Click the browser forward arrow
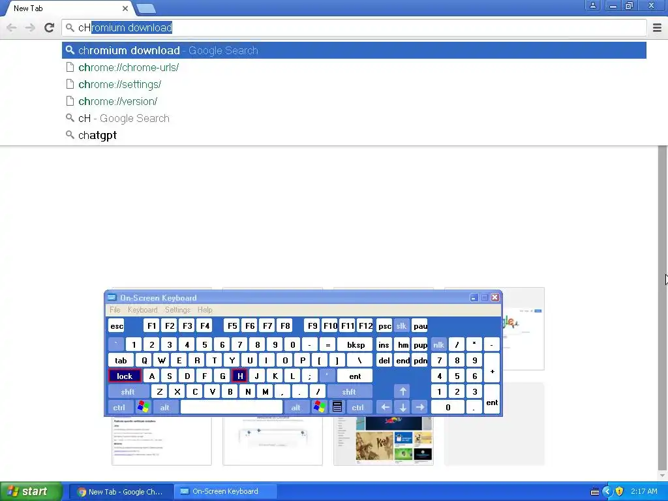The image size is (668, 501). click(x=30, y=27)
